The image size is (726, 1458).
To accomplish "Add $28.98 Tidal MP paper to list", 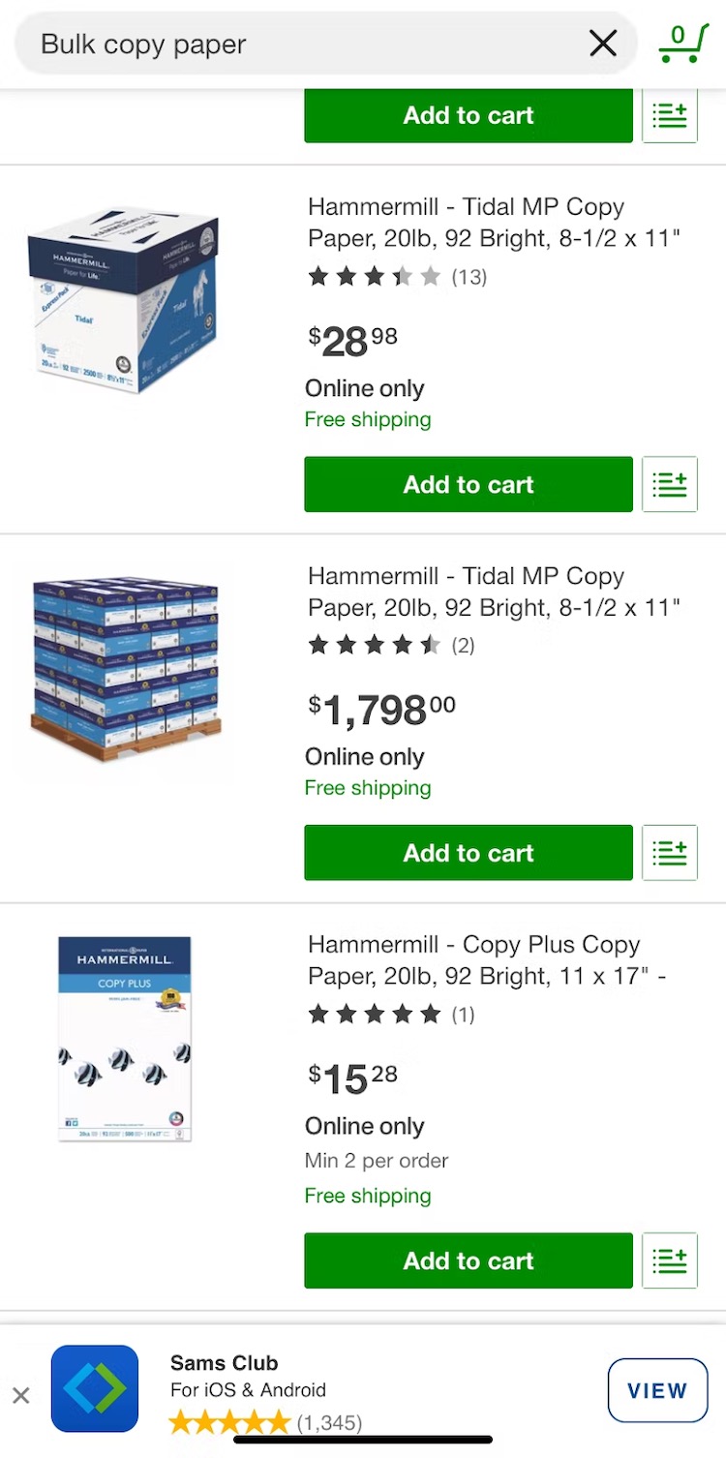I will pos(670,484).
